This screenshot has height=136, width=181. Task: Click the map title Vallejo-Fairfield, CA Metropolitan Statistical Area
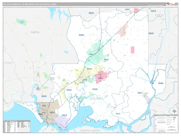point(30,4)
